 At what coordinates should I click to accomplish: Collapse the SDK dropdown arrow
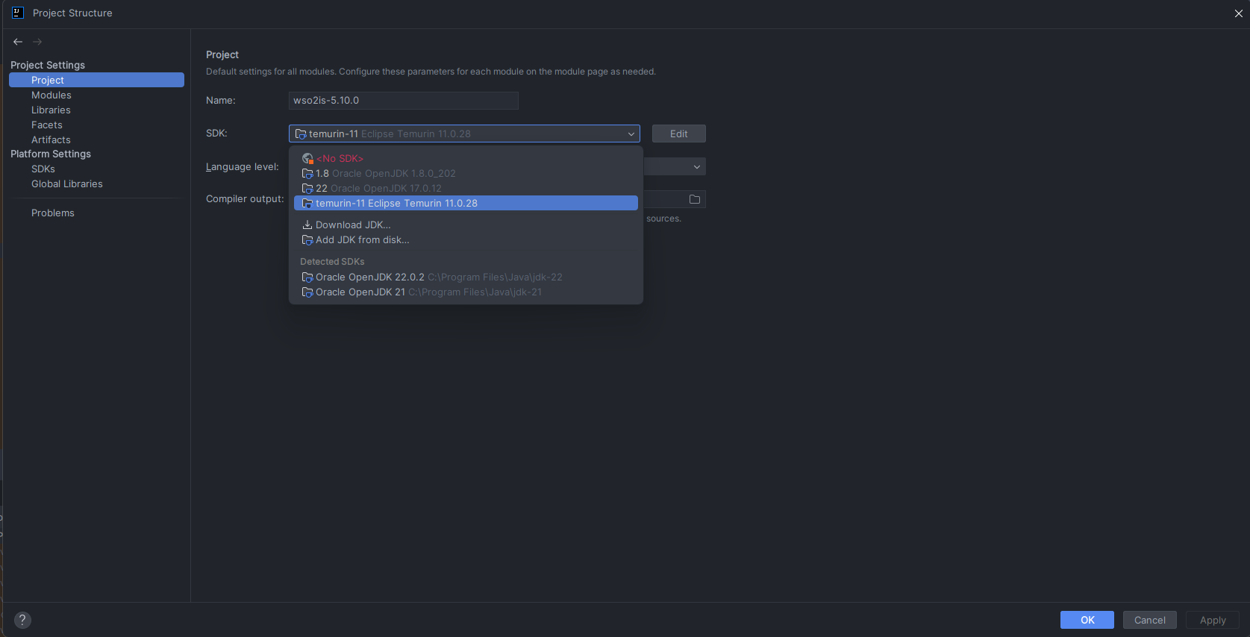click(x=631, y=134)
